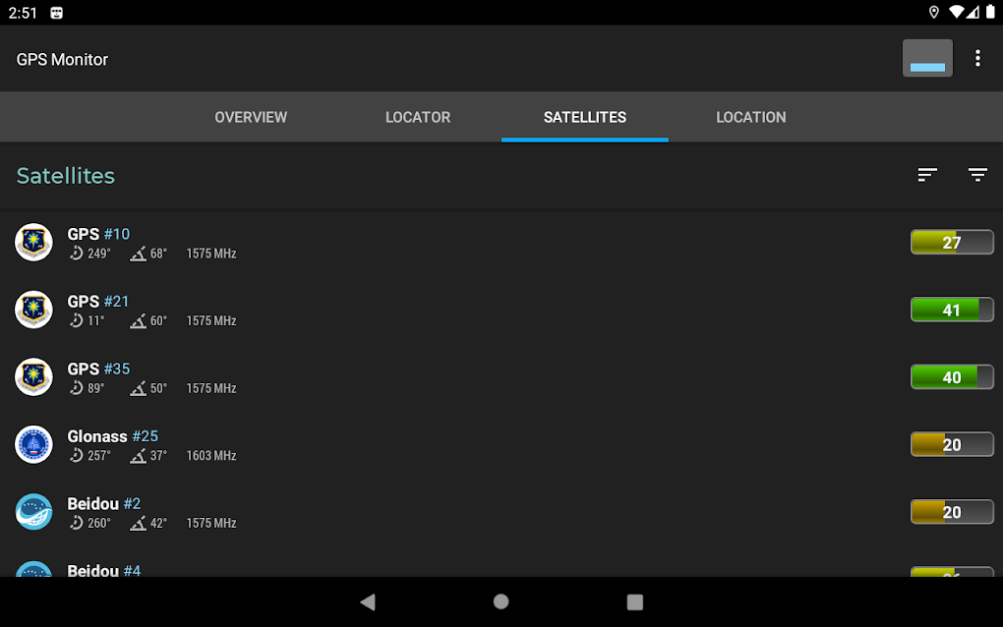Tap the screenshot thumbnail in the toolbar

click(926, 58)
